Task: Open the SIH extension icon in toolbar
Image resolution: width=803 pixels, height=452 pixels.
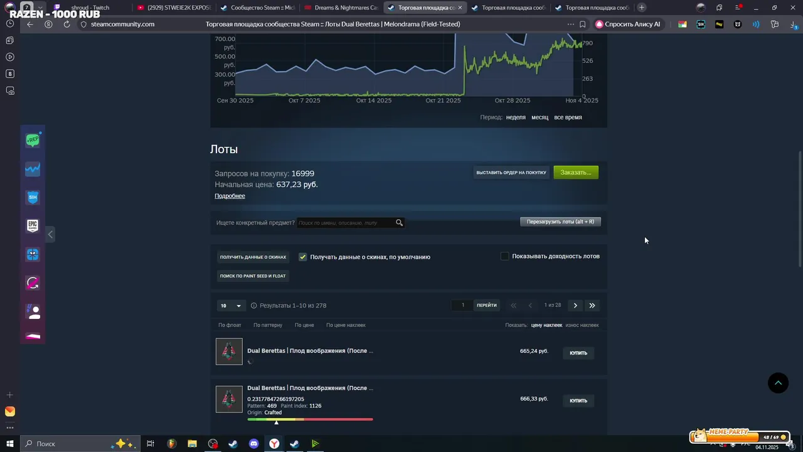Action: (701, 24)
